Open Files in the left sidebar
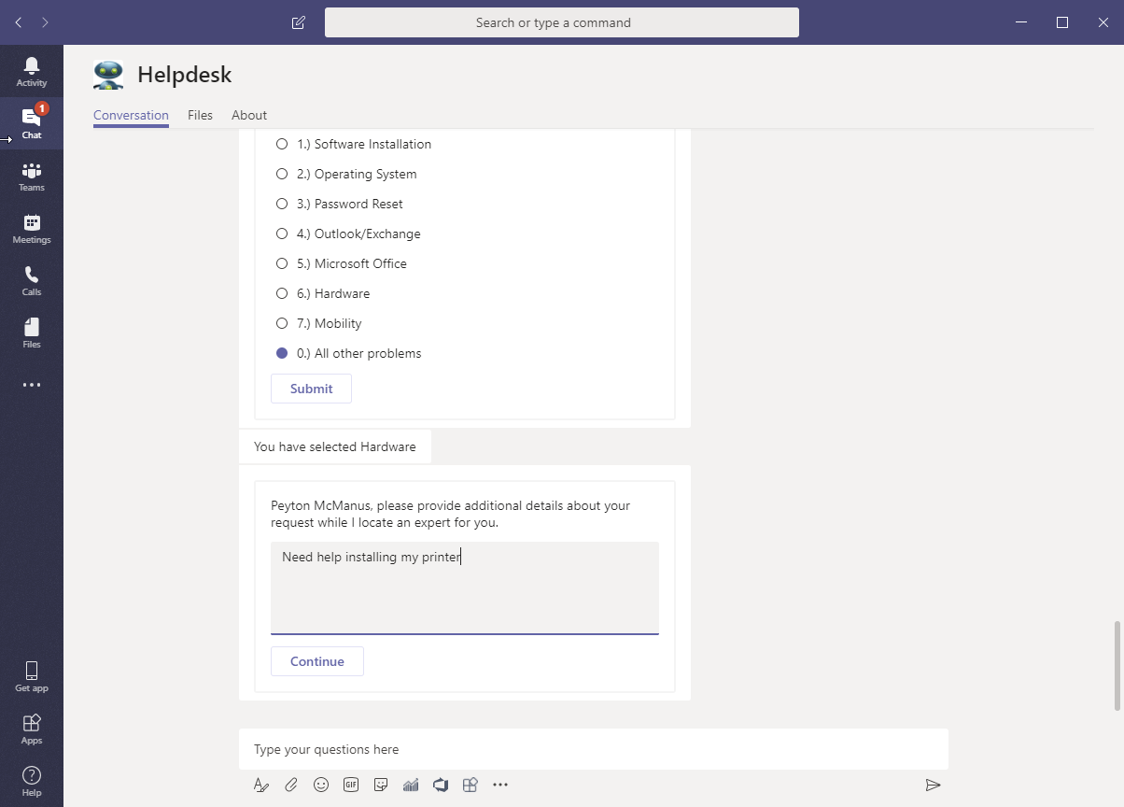Viewport: 1124px width, 807px height. (32, 333)
